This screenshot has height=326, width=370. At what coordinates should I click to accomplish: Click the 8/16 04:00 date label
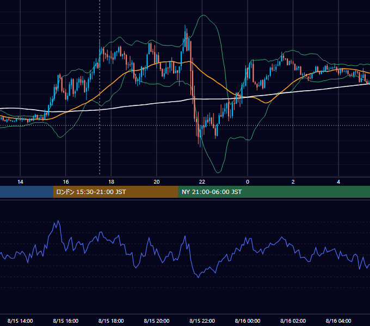pyautogui.click(x=338, y=321)
